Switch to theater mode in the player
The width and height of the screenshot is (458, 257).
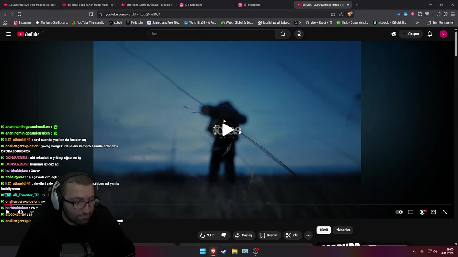433,212
